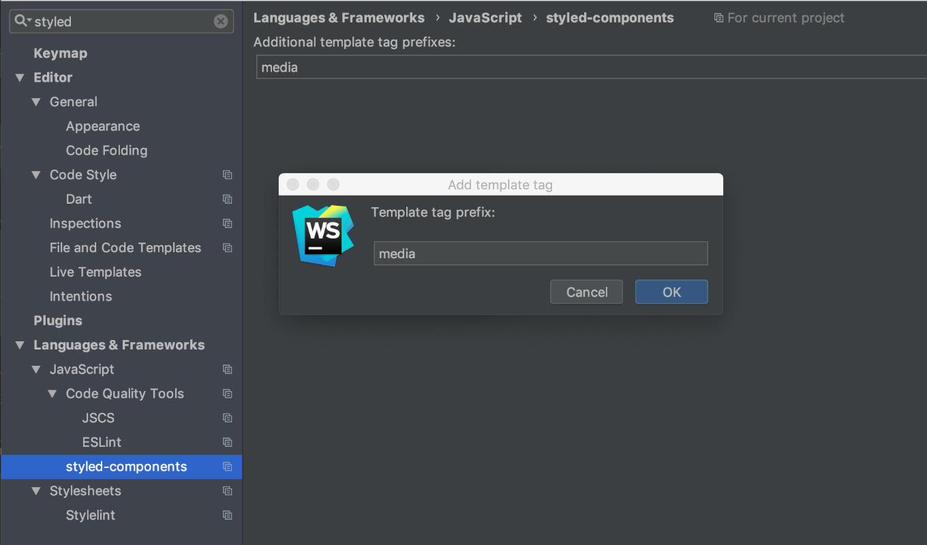Select ESLint settings
The width and height of the screenshot is (927, 545).
click(x=102, y=443)
